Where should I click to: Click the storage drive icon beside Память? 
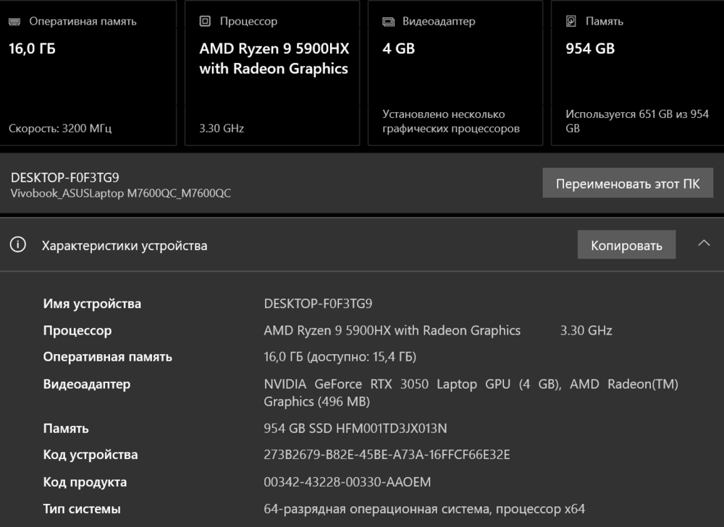[x=571, y=22]
